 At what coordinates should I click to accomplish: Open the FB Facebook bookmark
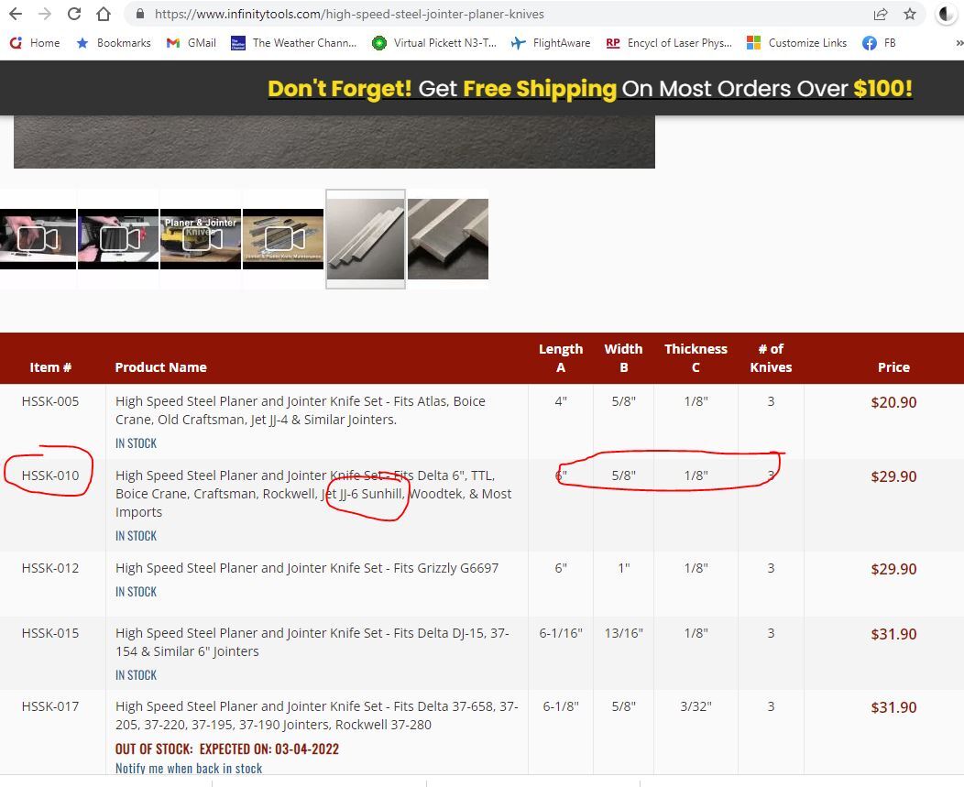879,43
